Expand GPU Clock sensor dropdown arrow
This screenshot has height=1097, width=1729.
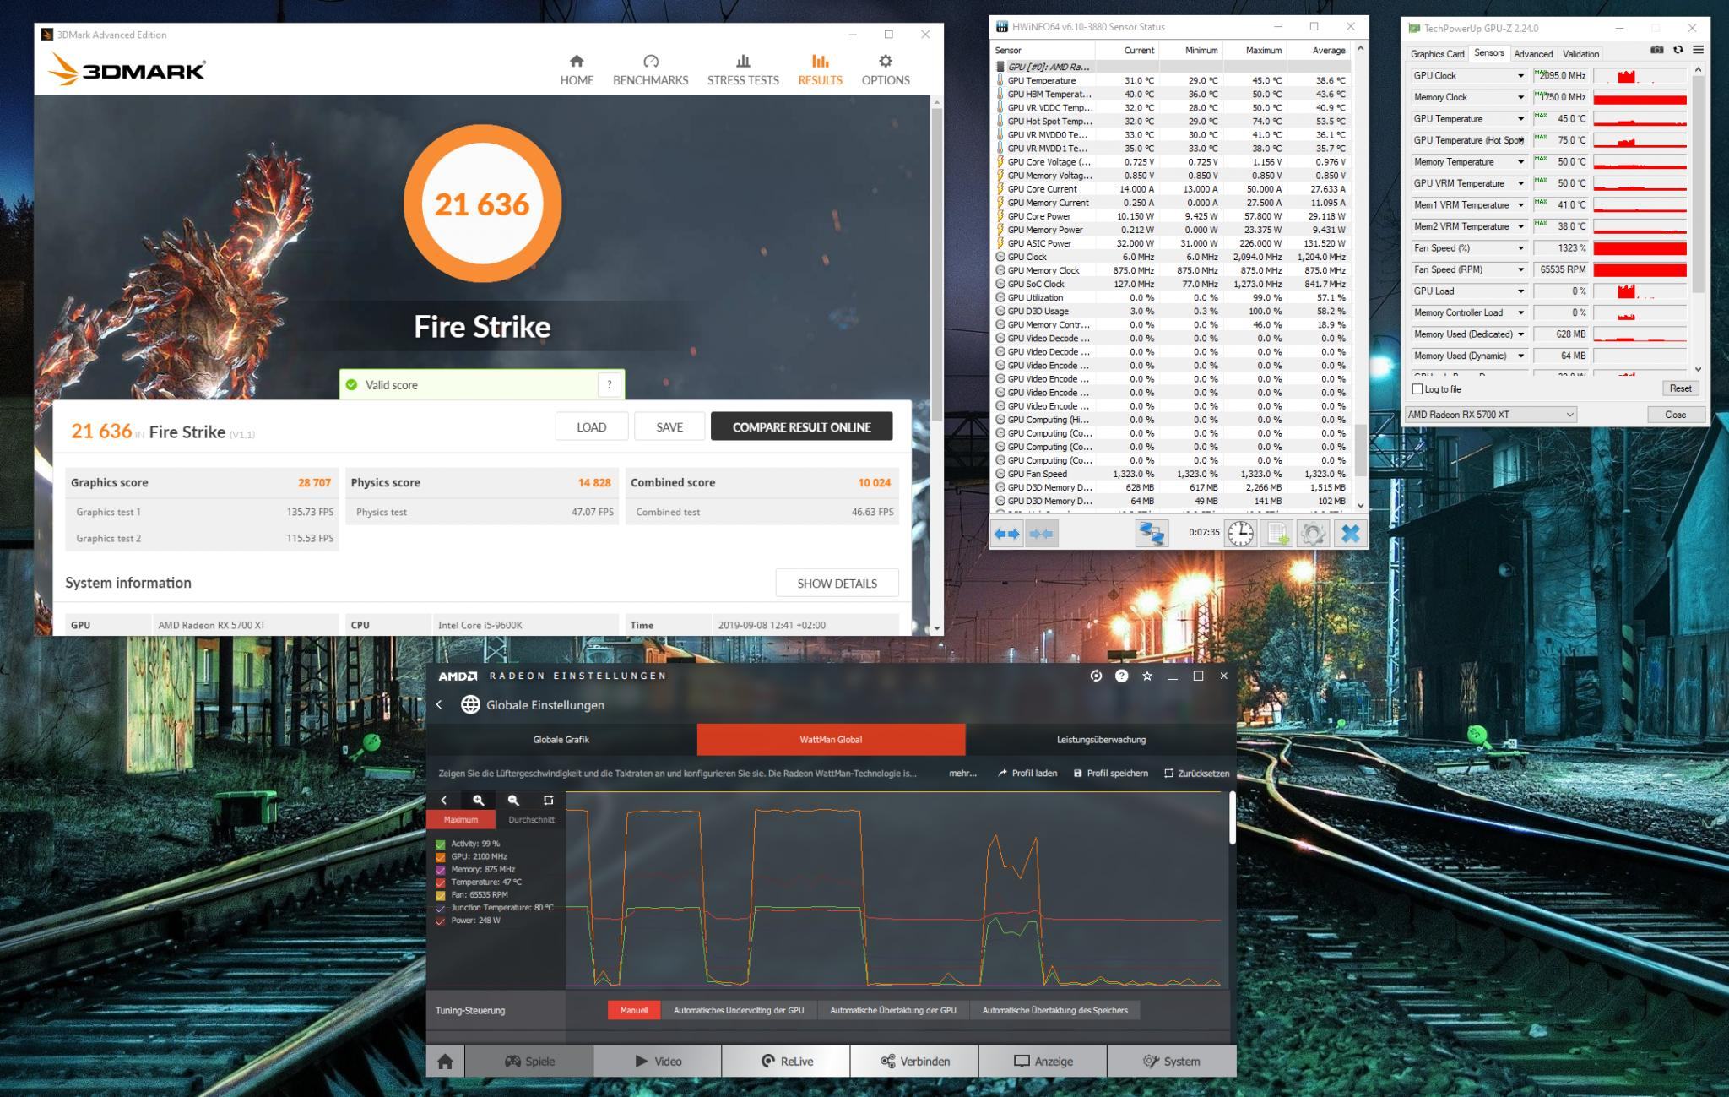click(x=1520, y=76)
